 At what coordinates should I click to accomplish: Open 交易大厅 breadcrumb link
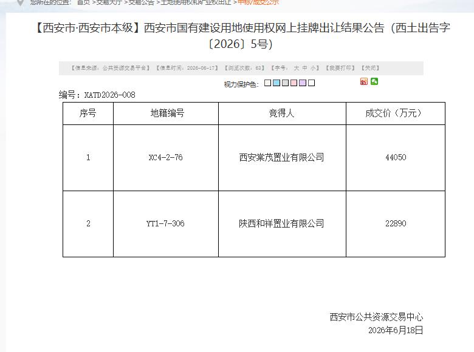(109, 2)
